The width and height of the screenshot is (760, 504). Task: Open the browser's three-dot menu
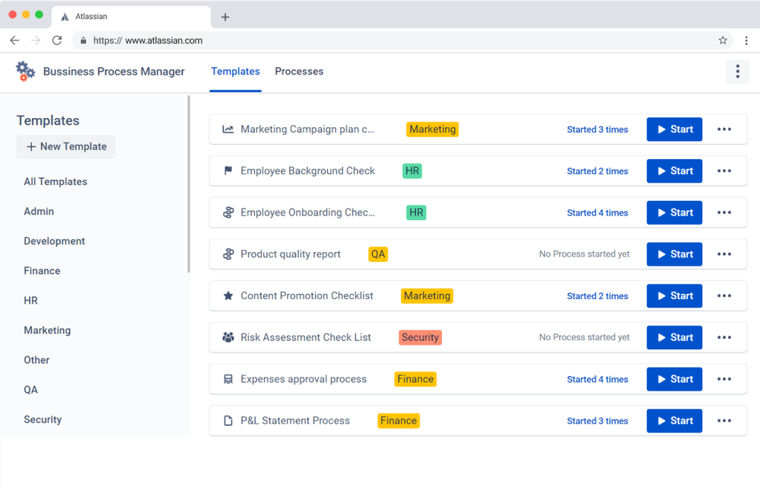[746, 40]
